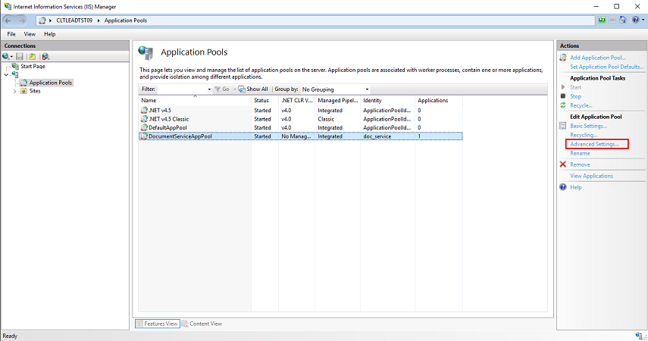Select the DefaultAppPool row
The image size is (648, 341).
(x=300, y=128)
